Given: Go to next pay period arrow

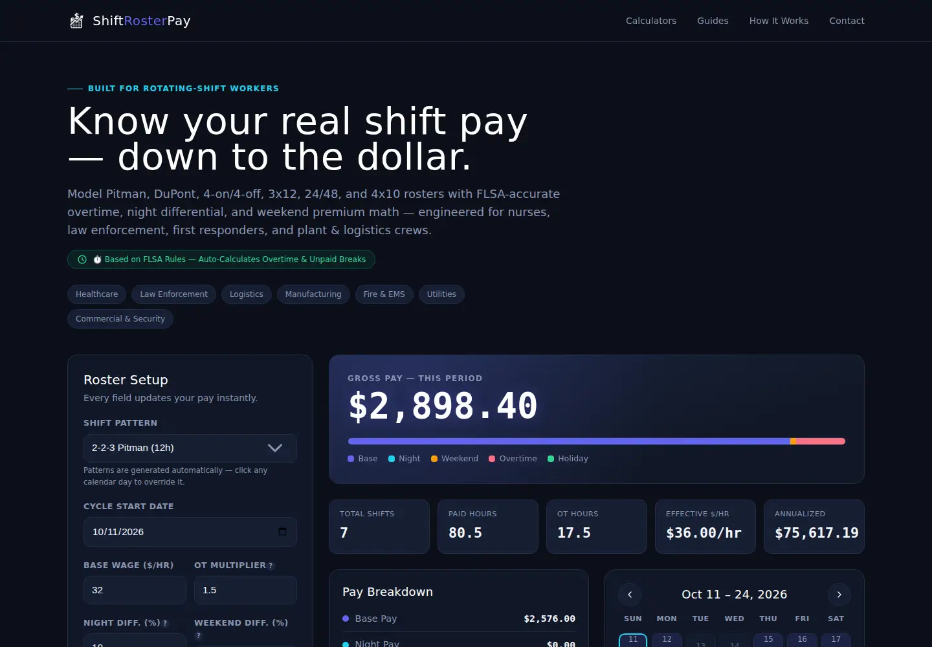Looking at the screenshot, I should pyautogui.click(x=839, y=595).
